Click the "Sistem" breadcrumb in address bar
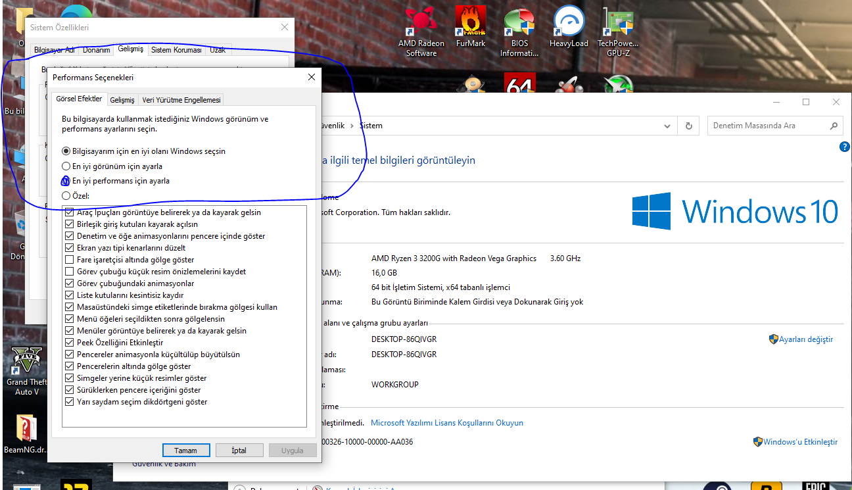Screen dimensions: 852x490 (371, 126)
